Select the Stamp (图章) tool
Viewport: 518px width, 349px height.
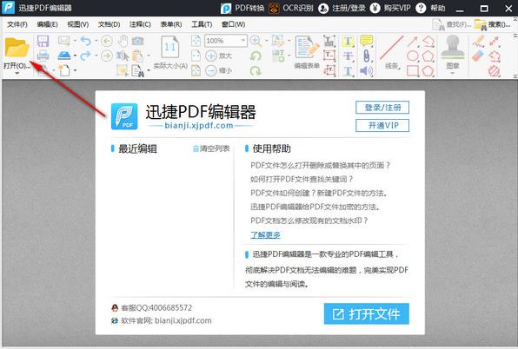[x=453, y=48]
